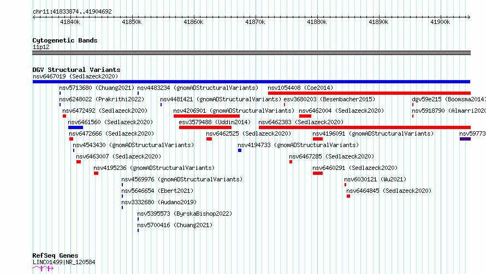Click nsv5646654 (Ebert2021) label

(x=157, y=191)
